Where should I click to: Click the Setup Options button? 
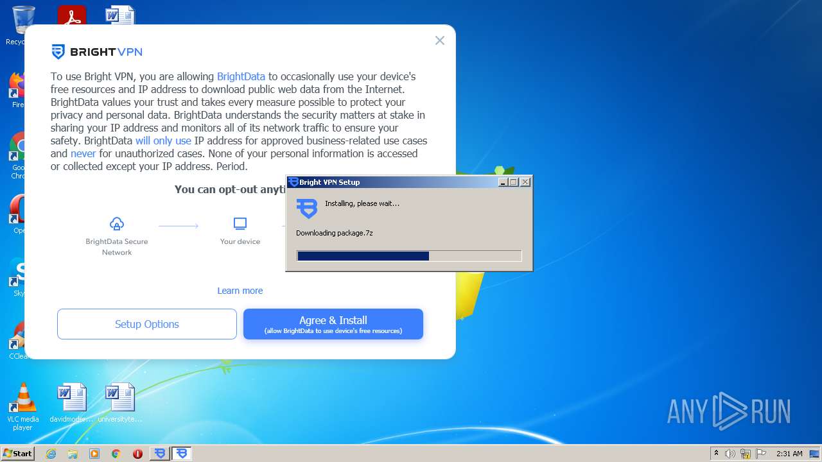click(147, 324)
